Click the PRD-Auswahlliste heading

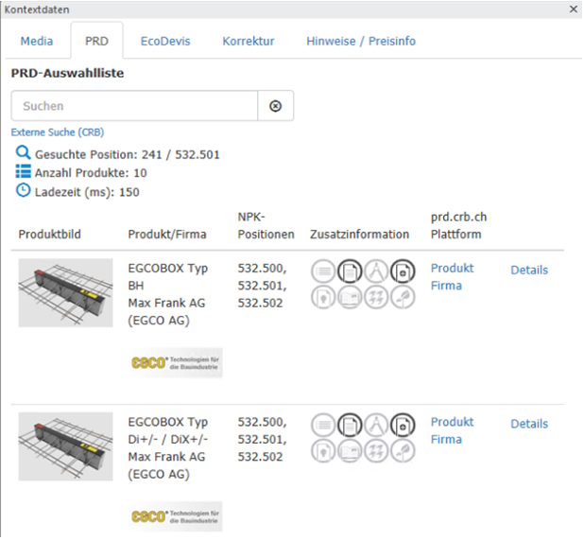pyautogui.click(x=67, y=73)
